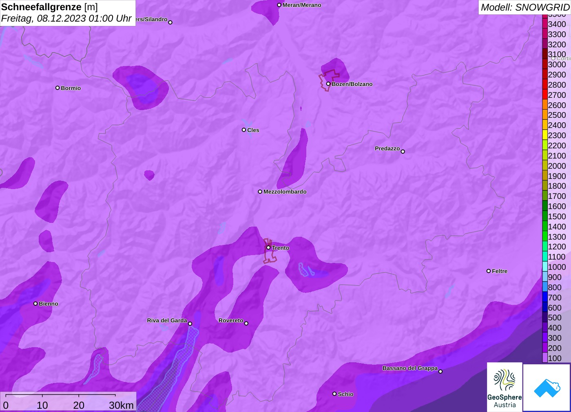Click the Riva del Garda marker dot
571x412 pixels.
point(190,324)
